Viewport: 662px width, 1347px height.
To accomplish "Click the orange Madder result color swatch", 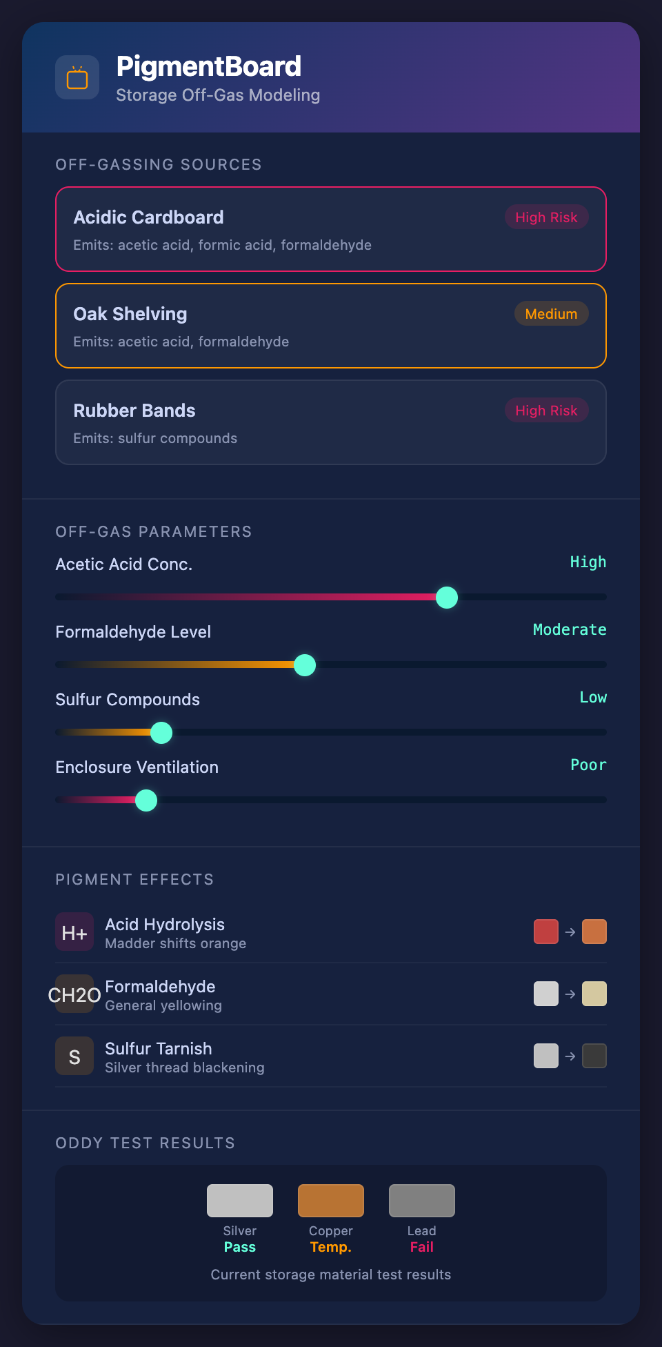I will pyautogui.click(x=594, y=932).
